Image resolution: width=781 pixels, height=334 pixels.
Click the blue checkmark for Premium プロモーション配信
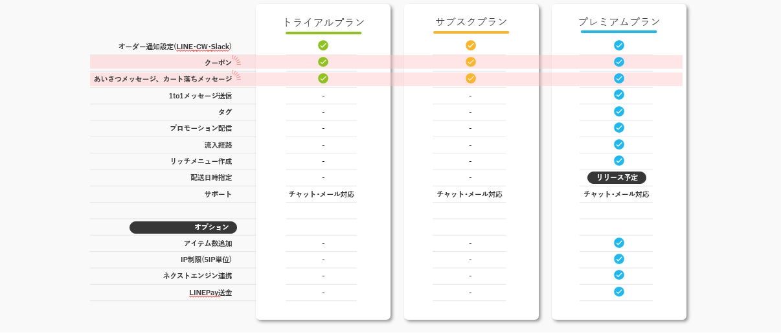coord(619,128)
